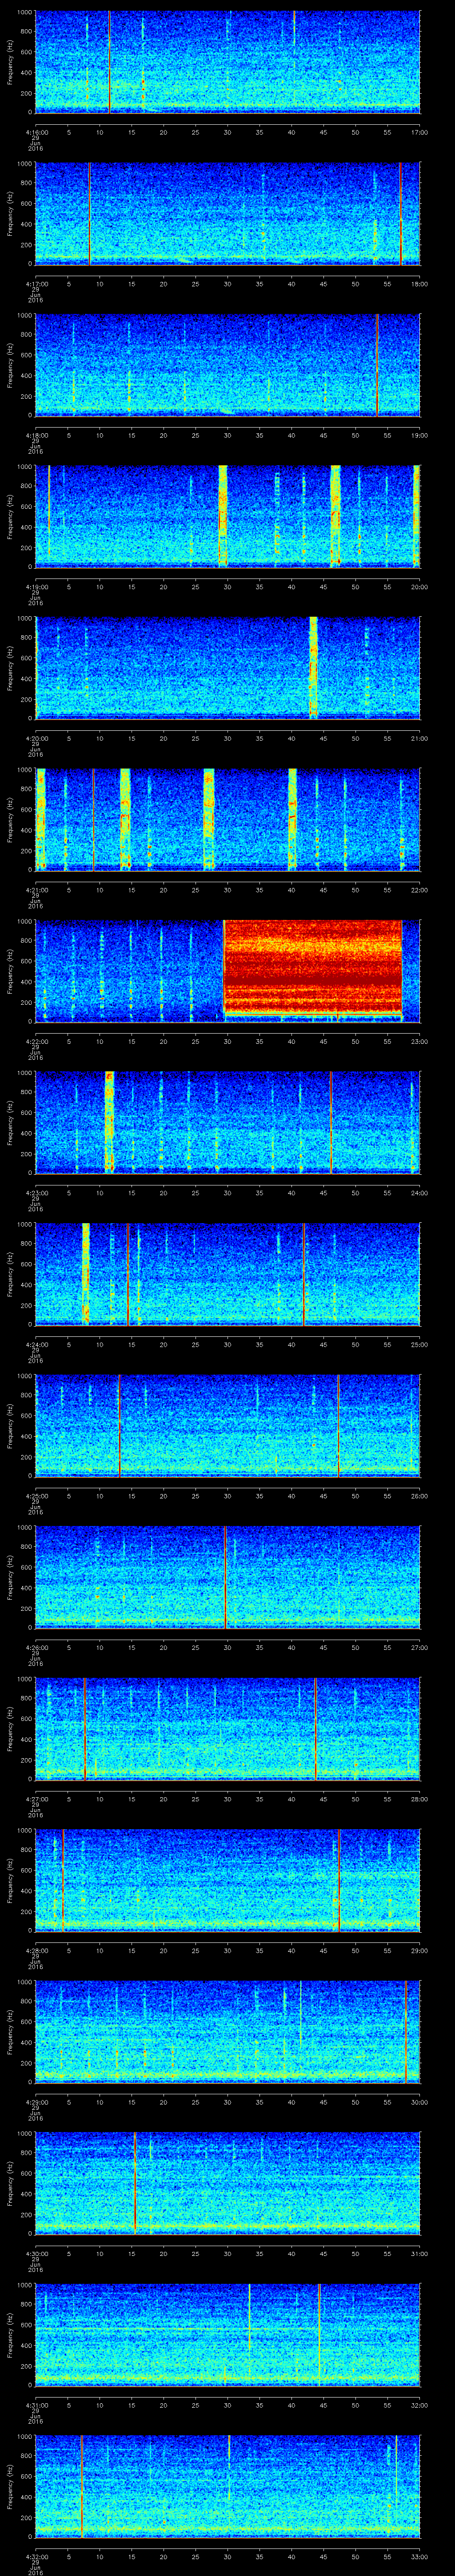455x2576 pixels.
Task: Click the 25:00 end time label
Action: click(419, 1344)
